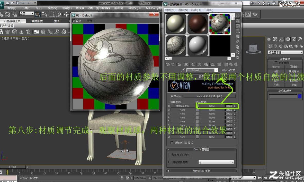
Task: Click the Sample Type sphere icon in Material Editor
Action: click(x=238, y=15)
